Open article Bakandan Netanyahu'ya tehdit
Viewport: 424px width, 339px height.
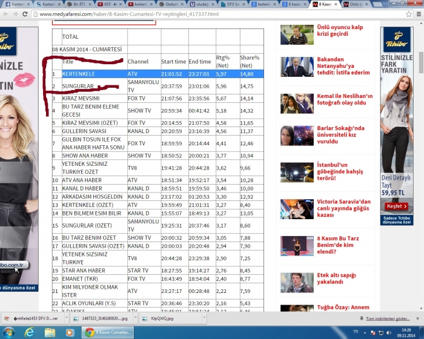coord(343,66)
